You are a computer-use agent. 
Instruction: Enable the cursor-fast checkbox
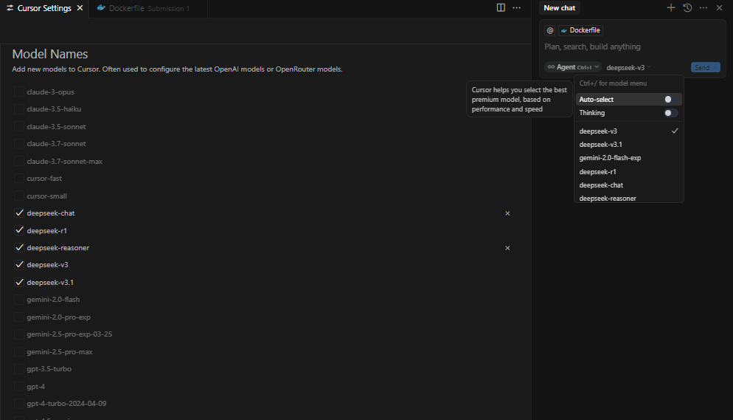pyautogui.click(x=18, y=178)
